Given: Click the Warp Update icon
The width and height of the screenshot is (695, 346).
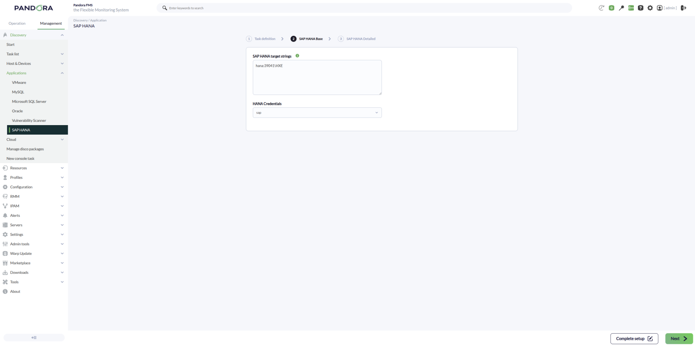Looking at the screenshot, I should [x=5, y=254].
